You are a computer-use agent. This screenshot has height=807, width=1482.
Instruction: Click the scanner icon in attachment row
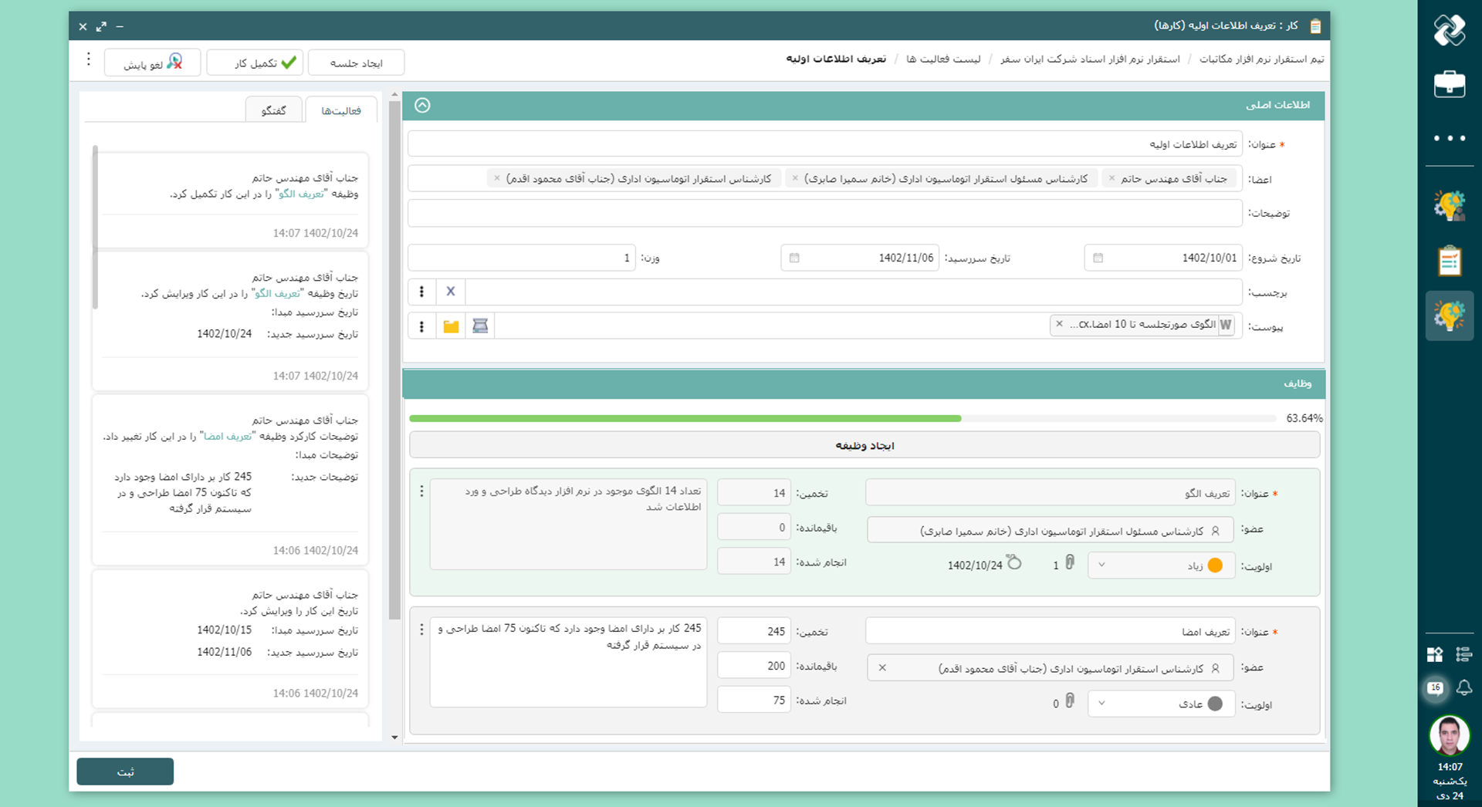tap(480, 326)
